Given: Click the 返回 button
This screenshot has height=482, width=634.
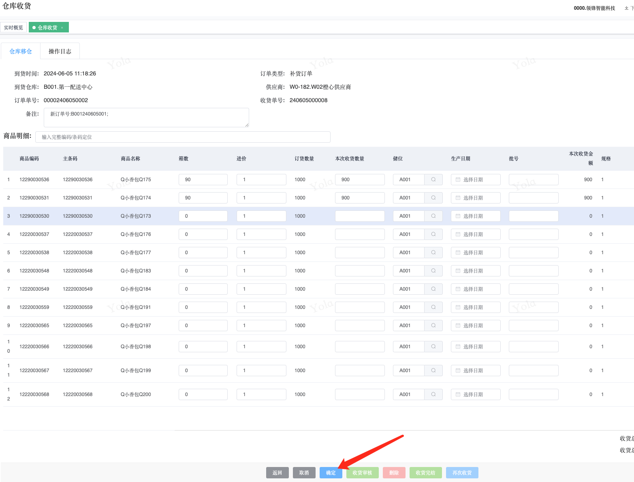Looking at the screenshot, I should click(x=277, y=473).
